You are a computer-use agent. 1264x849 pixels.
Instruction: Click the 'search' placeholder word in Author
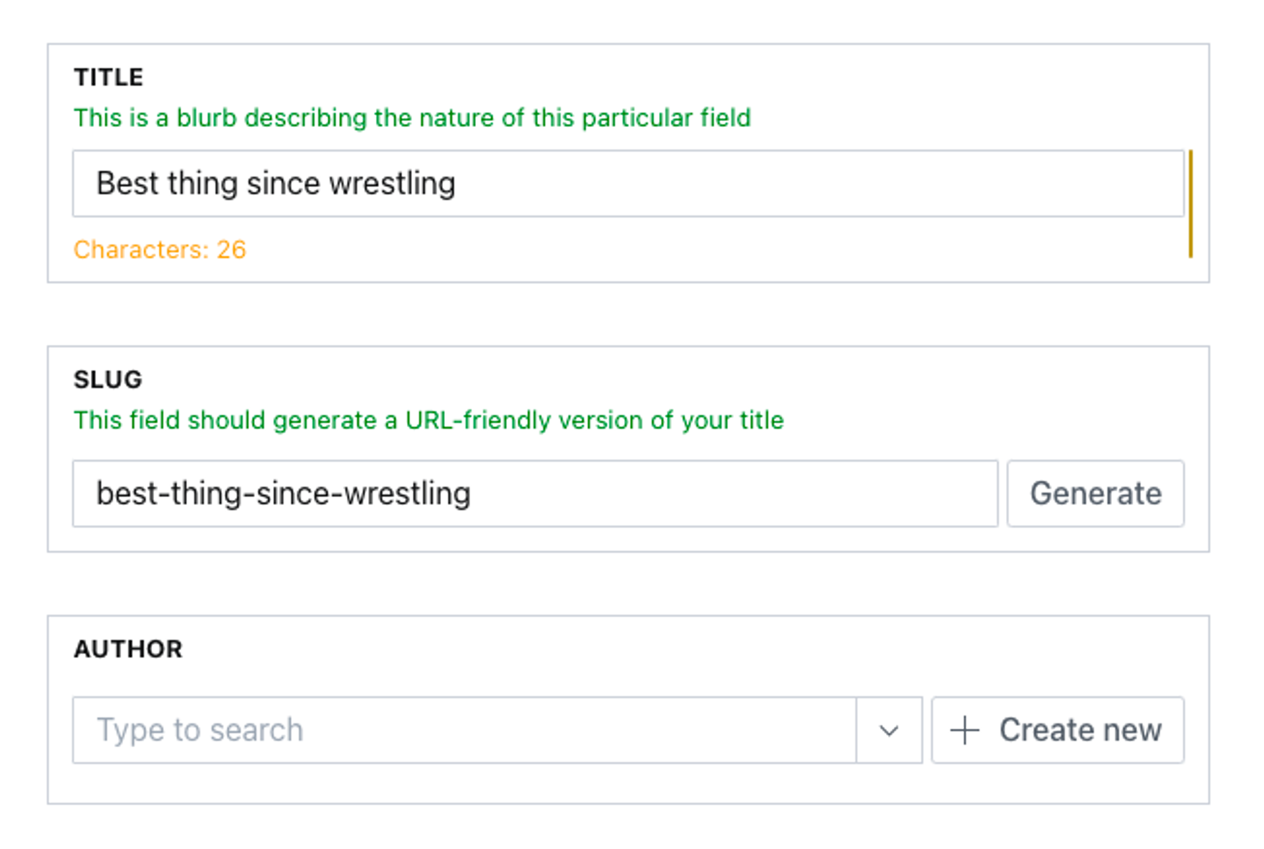[257, 730]
